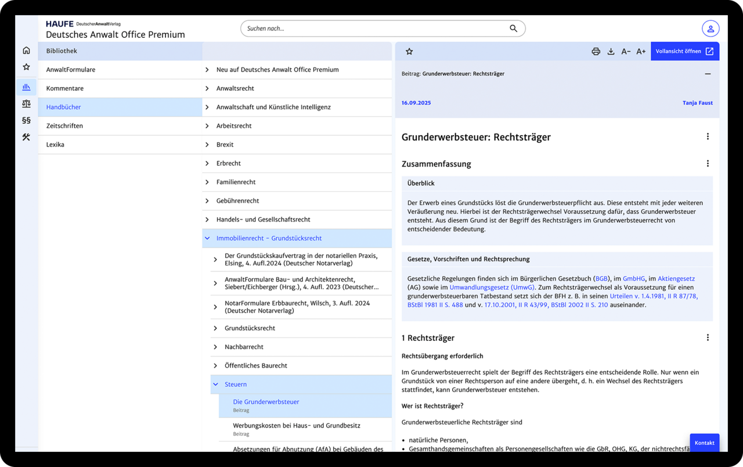Collapse the Immobilienrecht – Grundstücksrecht section

click(x=207, y=238)
